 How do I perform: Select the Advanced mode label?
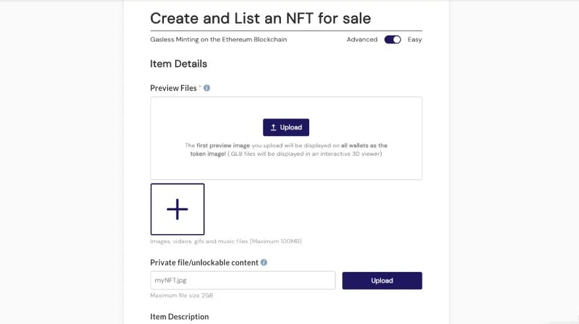pyautogui.click(x=362, y=39)
